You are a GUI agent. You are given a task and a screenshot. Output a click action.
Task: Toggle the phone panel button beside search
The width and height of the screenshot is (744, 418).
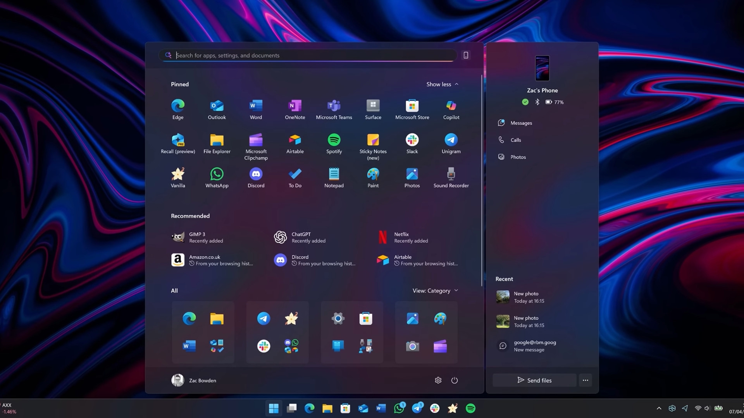click(x=466, y=55)
